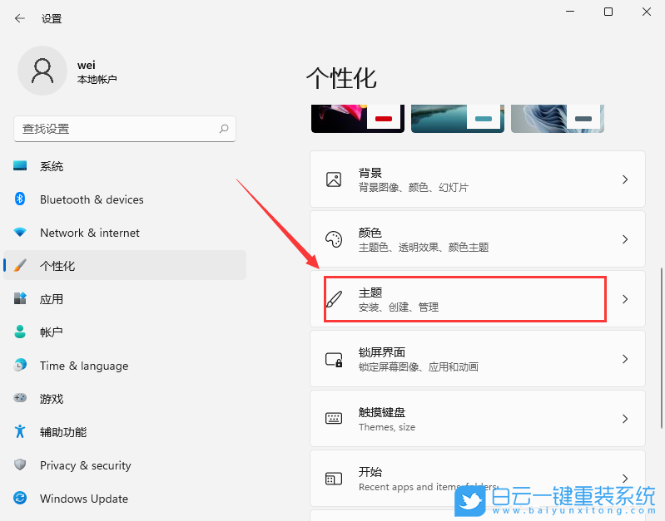Open Network & internet section

tap(125, 233)
